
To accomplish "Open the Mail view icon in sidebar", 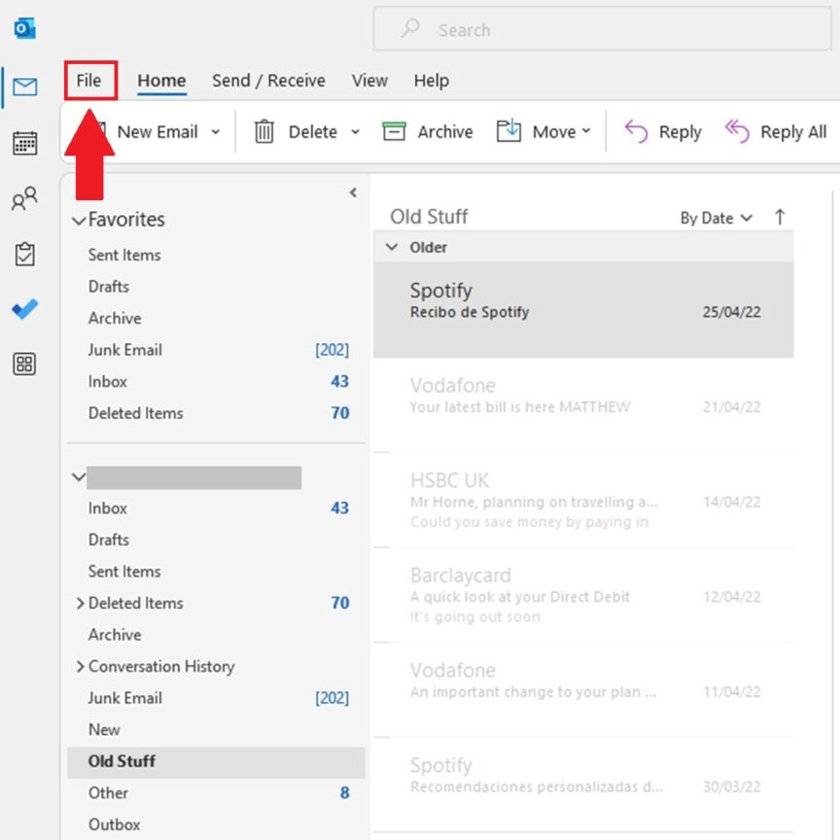I will coord(23,87).
